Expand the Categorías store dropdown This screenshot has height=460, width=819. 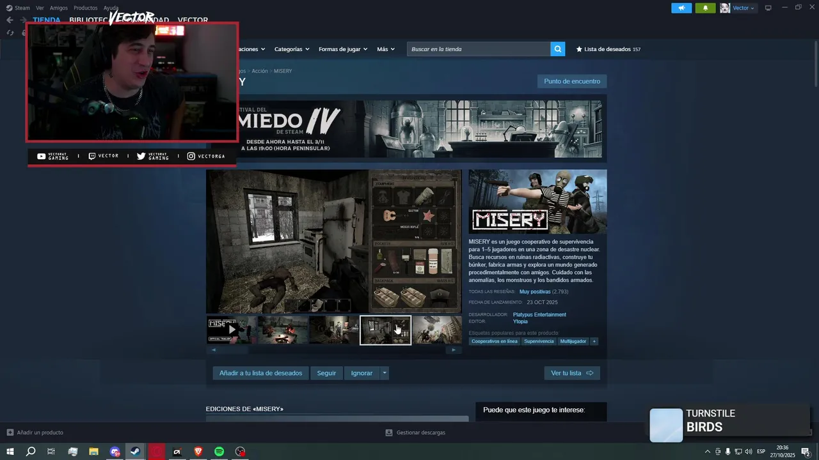pos(292,49)
